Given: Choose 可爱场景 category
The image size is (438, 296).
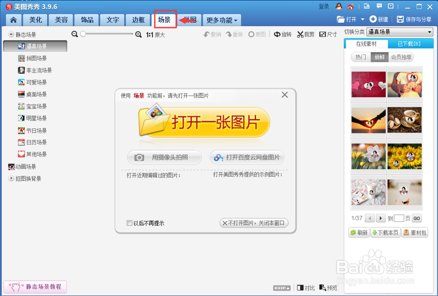Looking at the screenshot, I should 32,82.
